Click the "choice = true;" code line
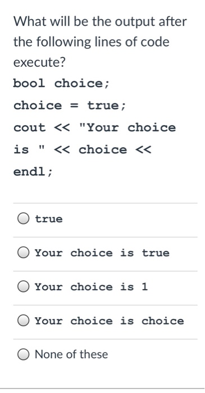The width and height of the screenshot is (205, 393). point(70,106)
